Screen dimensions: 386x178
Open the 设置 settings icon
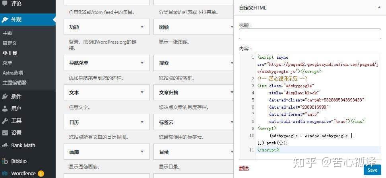click(x=5, y=133)
